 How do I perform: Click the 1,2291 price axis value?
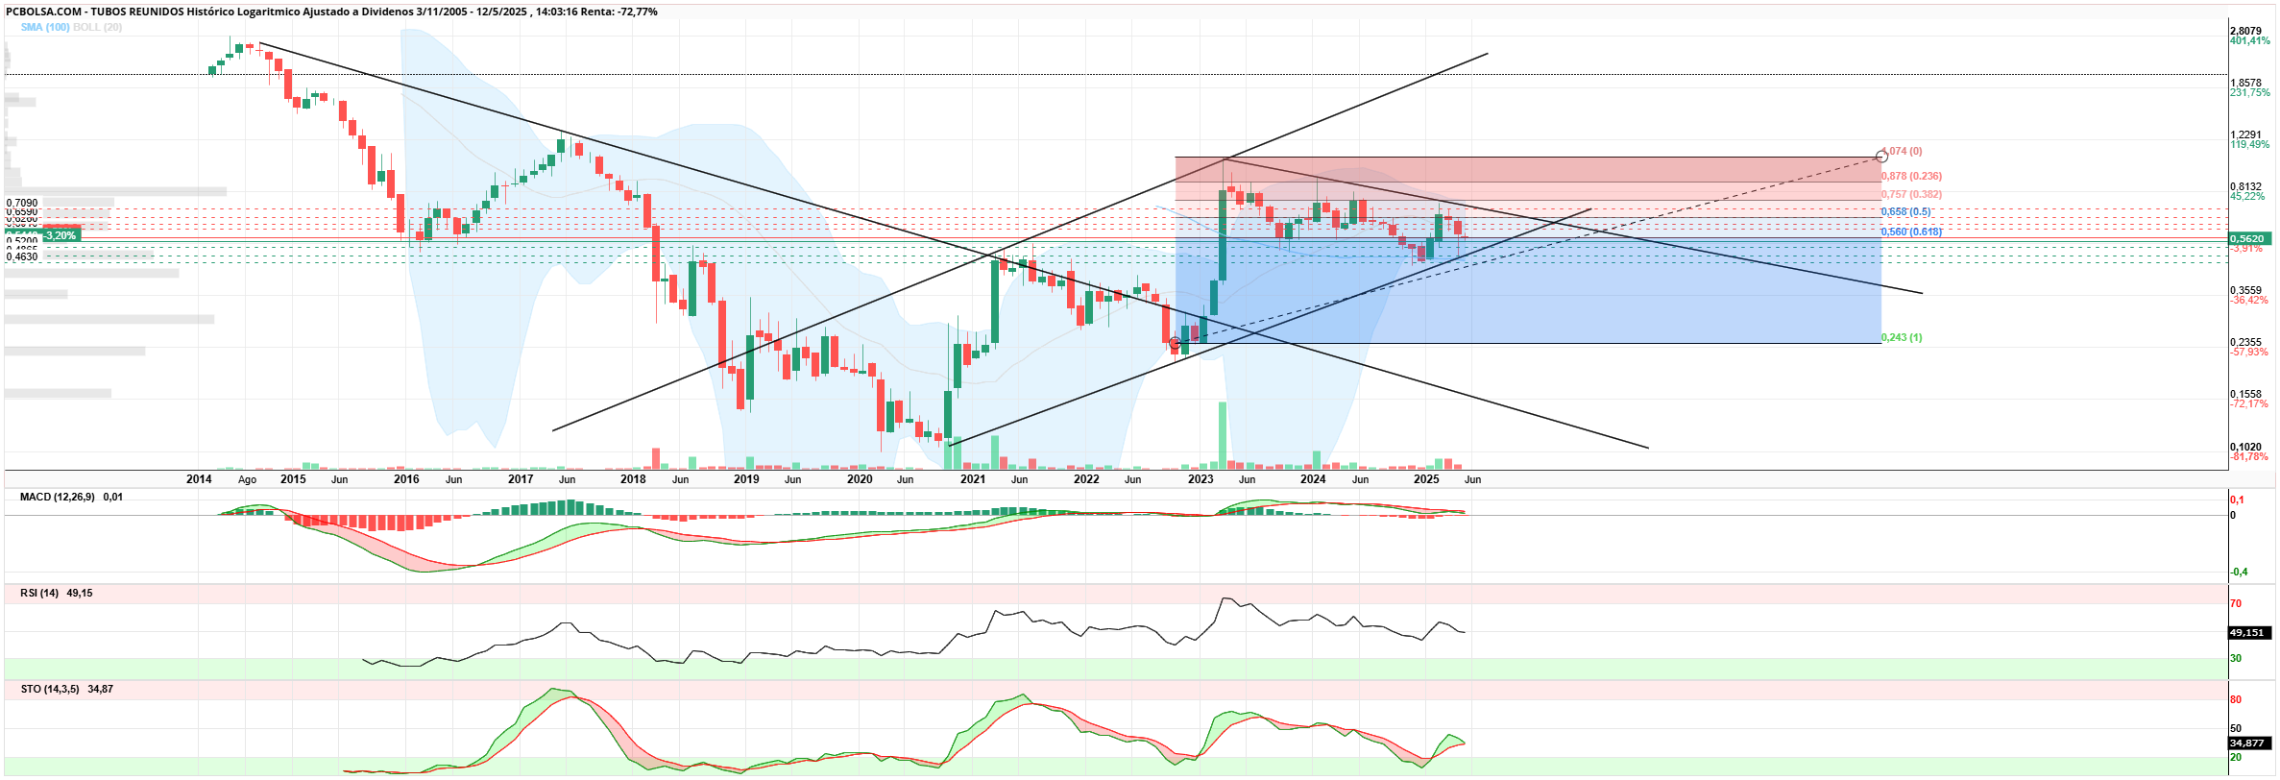[2245, 135]
